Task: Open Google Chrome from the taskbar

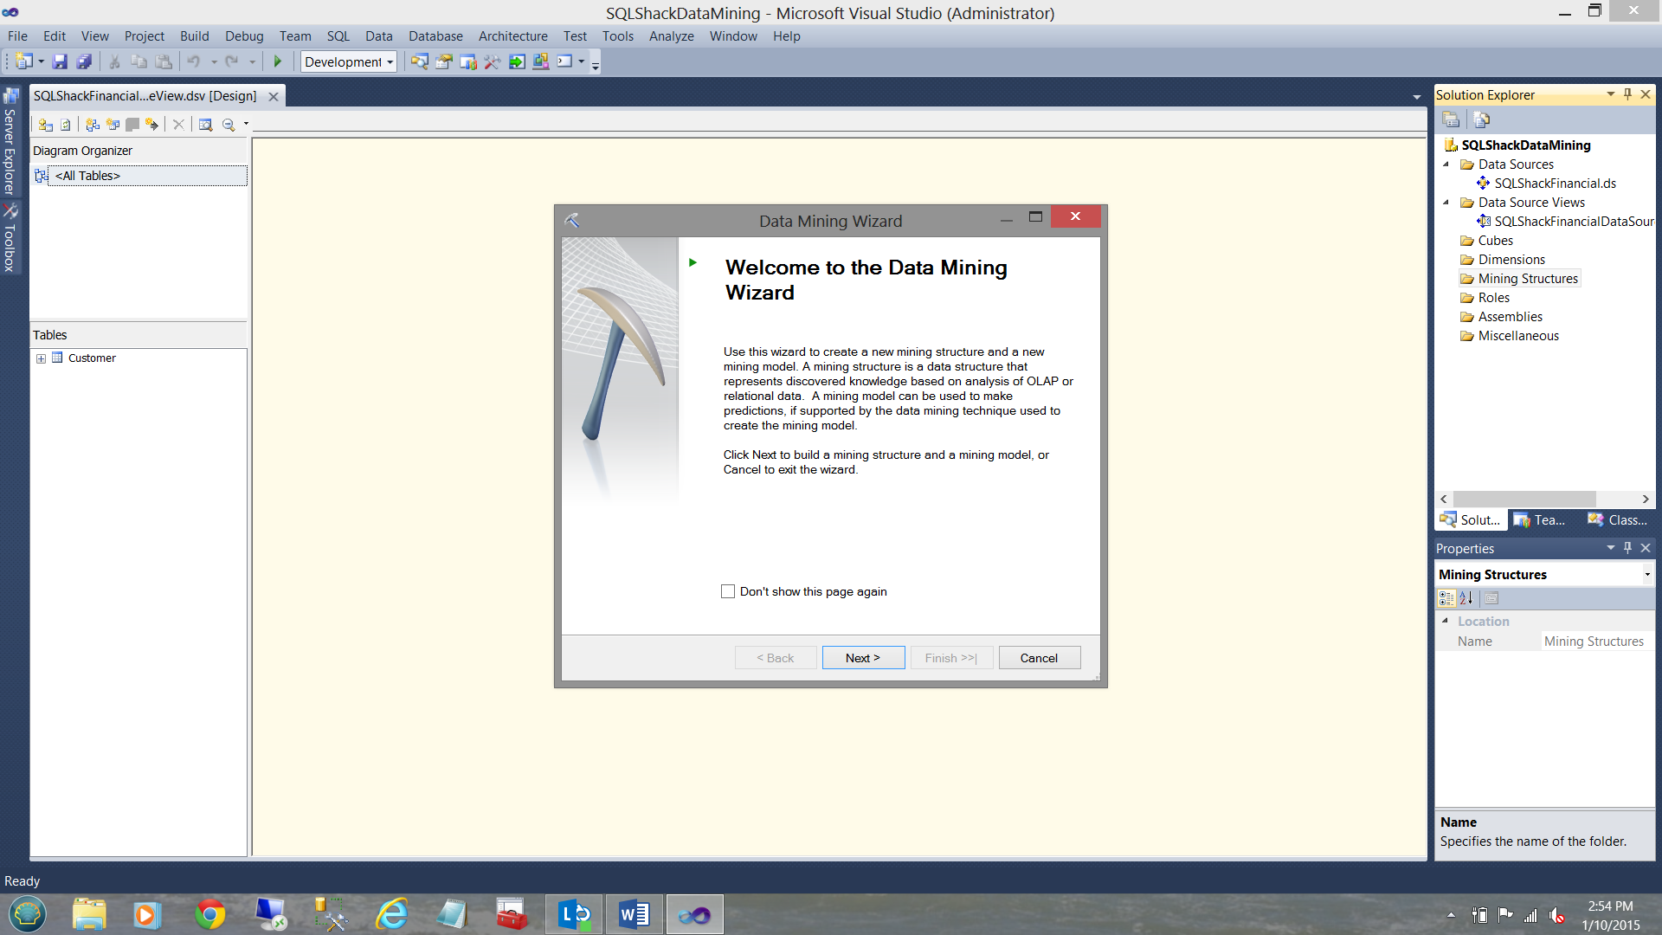Action: 209,914
